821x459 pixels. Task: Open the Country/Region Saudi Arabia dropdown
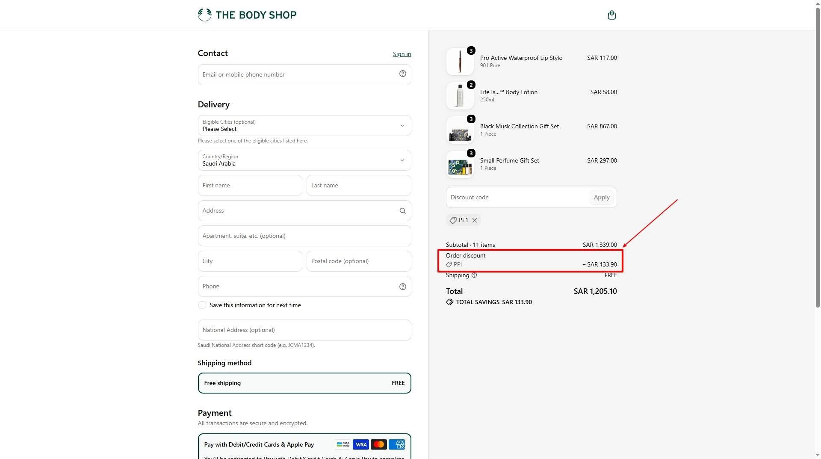[x=304, y=160]
